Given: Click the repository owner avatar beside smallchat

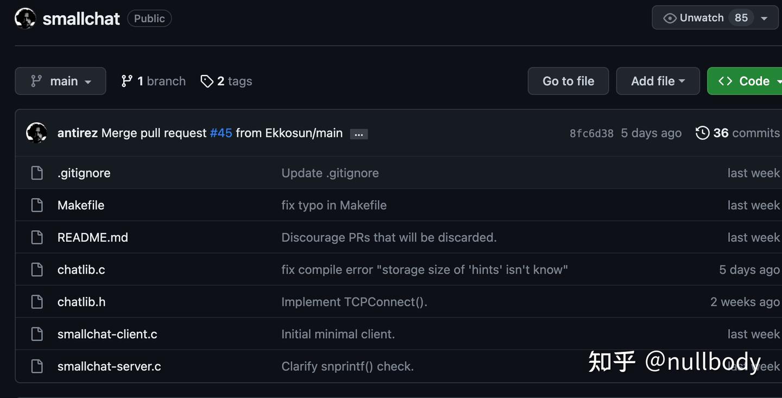Looking at the screenshot, I should click(25, 18).
